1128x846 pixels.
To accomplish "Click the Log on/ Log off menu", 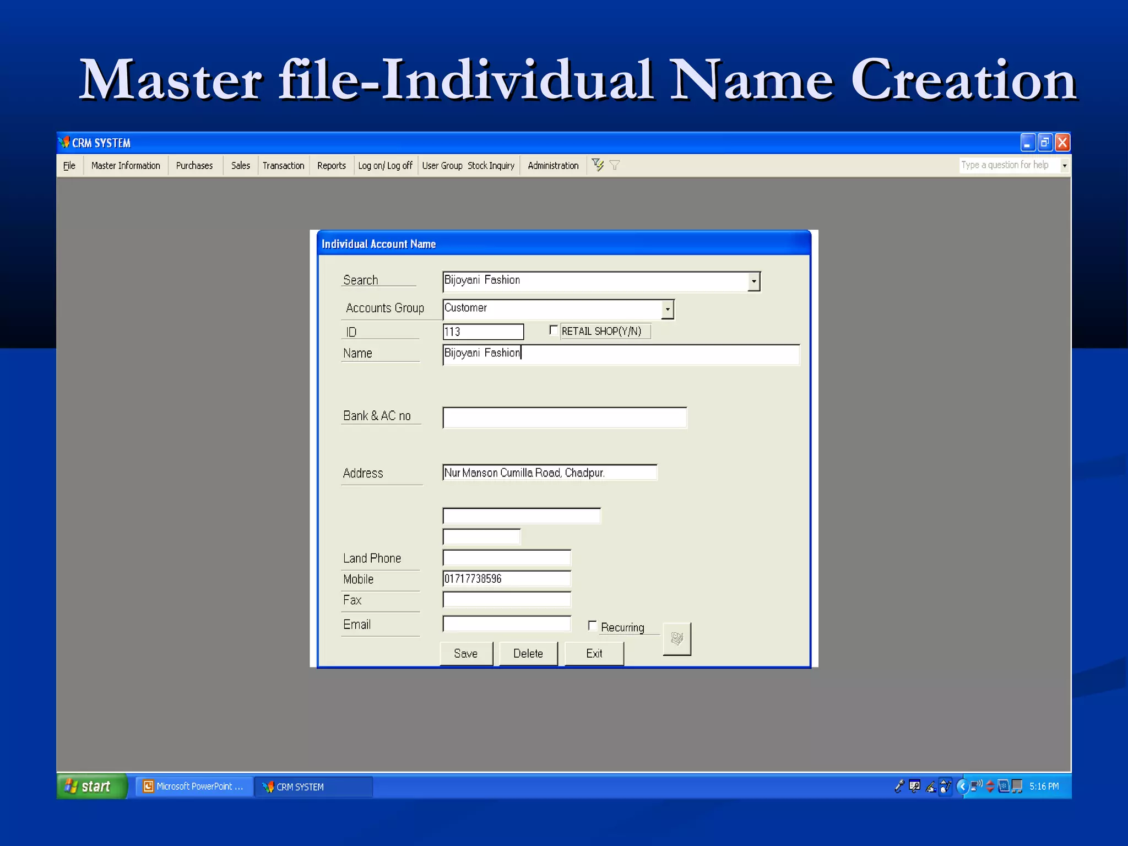I will pos(385,165).
